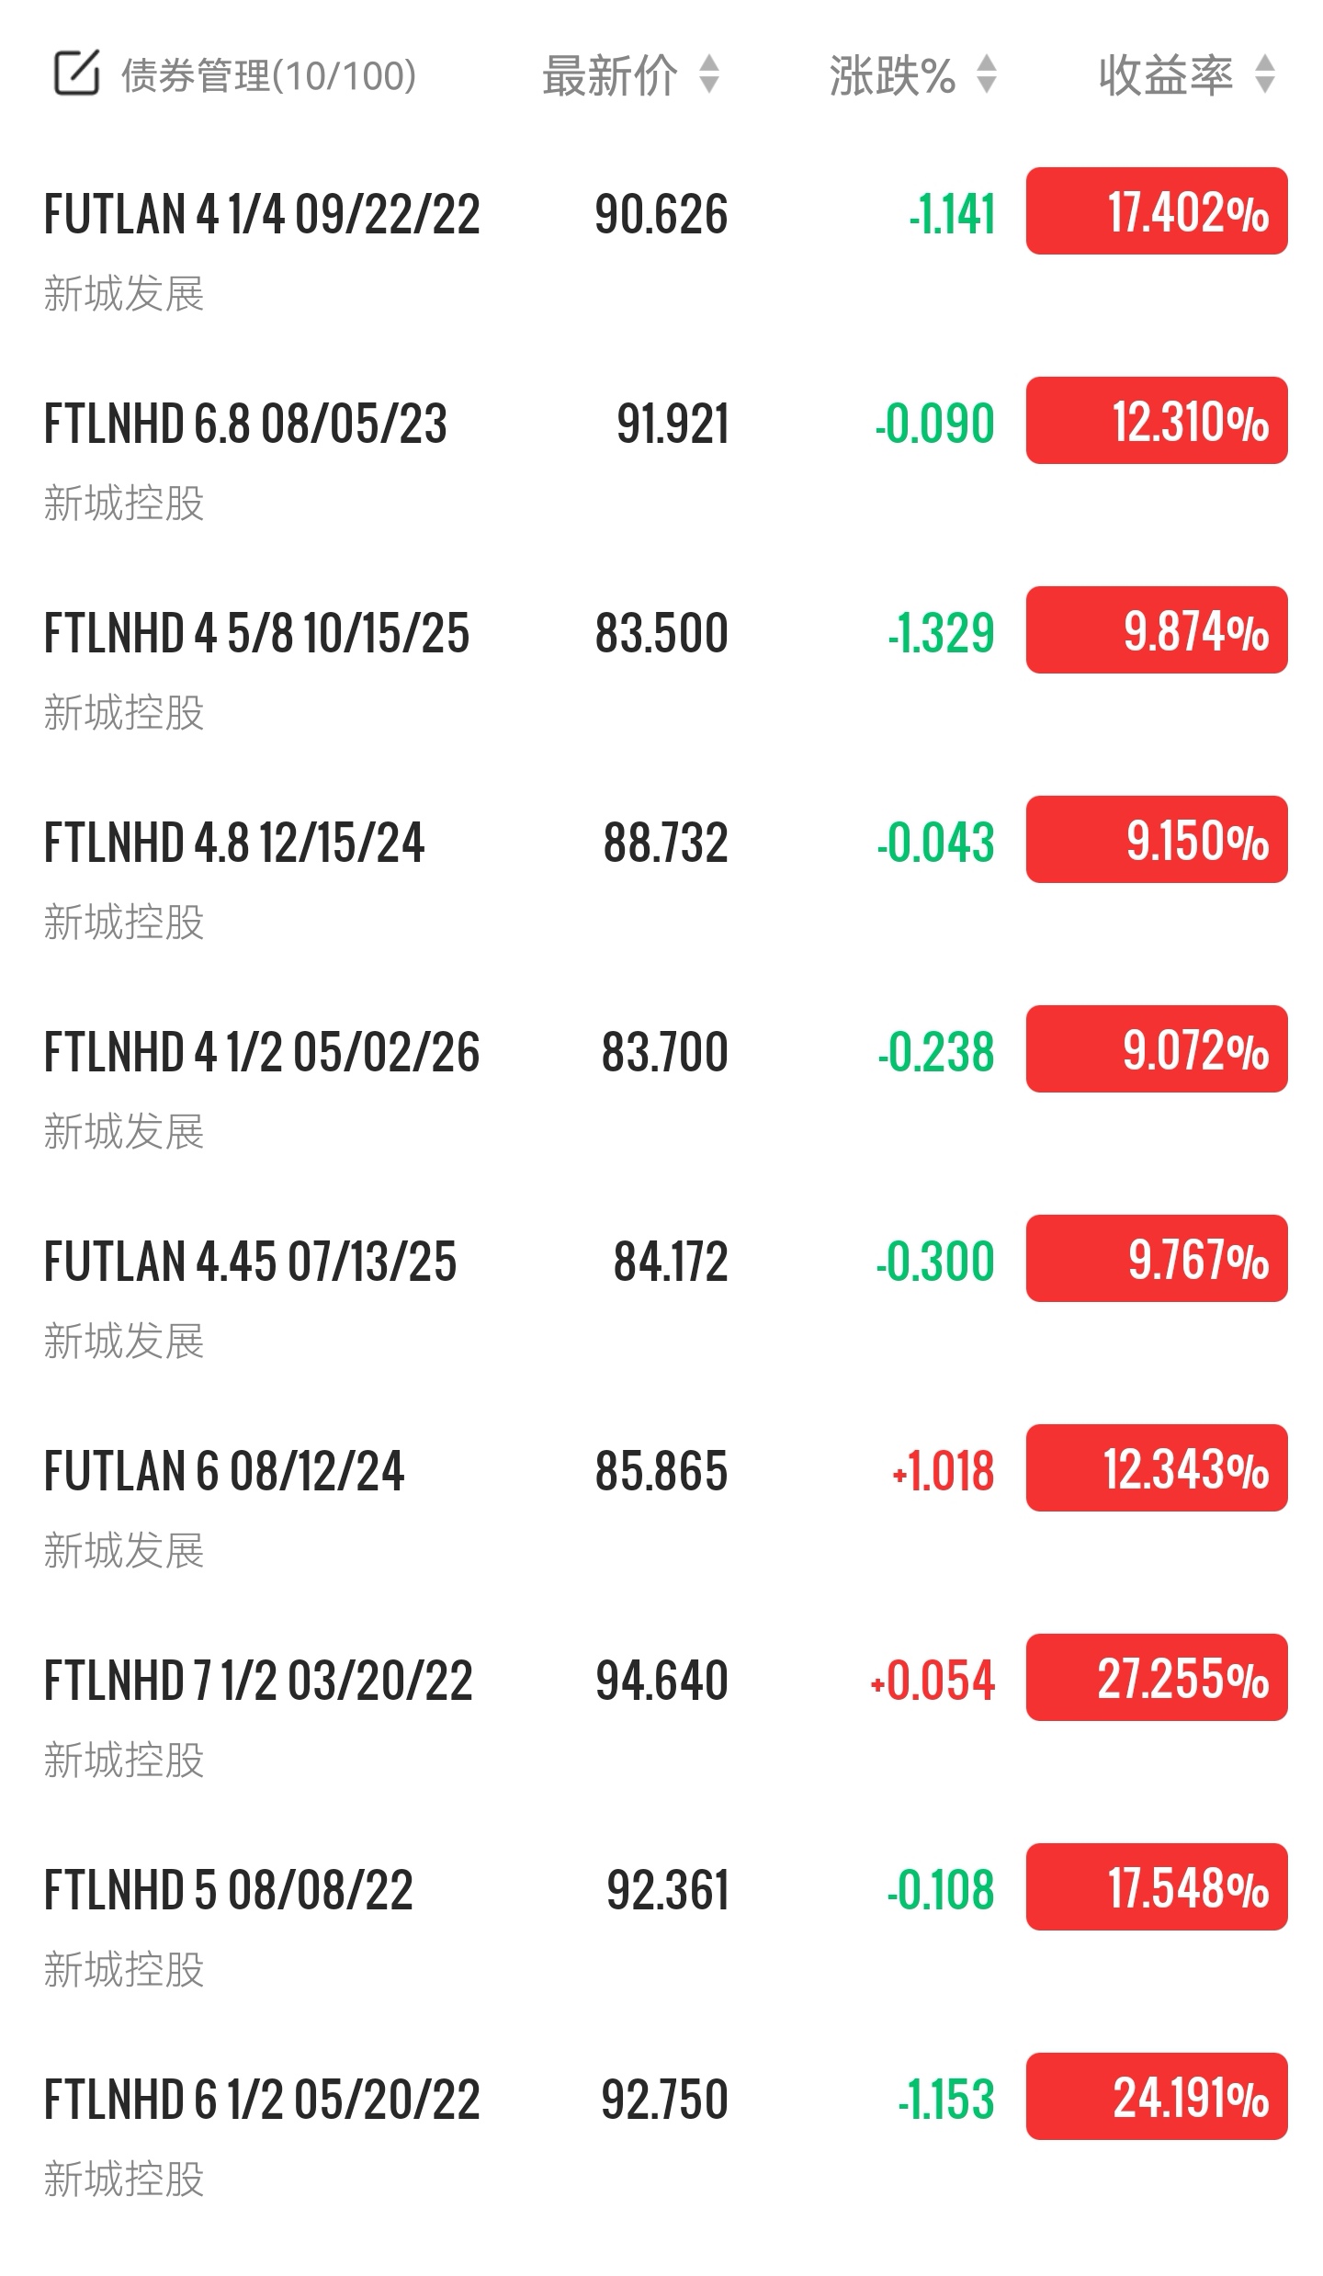Open the 债券管理(10/100) label

click(x=268, y=75)
